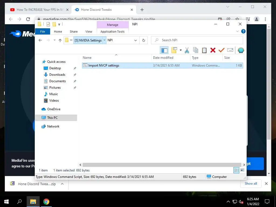Open dropdown arrow beside folder options icon
This screenshot has width=276, height=207.
pyautogui.click(x=181, y=50)
